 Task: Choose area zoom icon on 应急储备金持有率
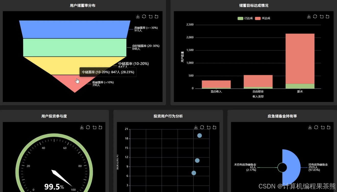point(323,127)
